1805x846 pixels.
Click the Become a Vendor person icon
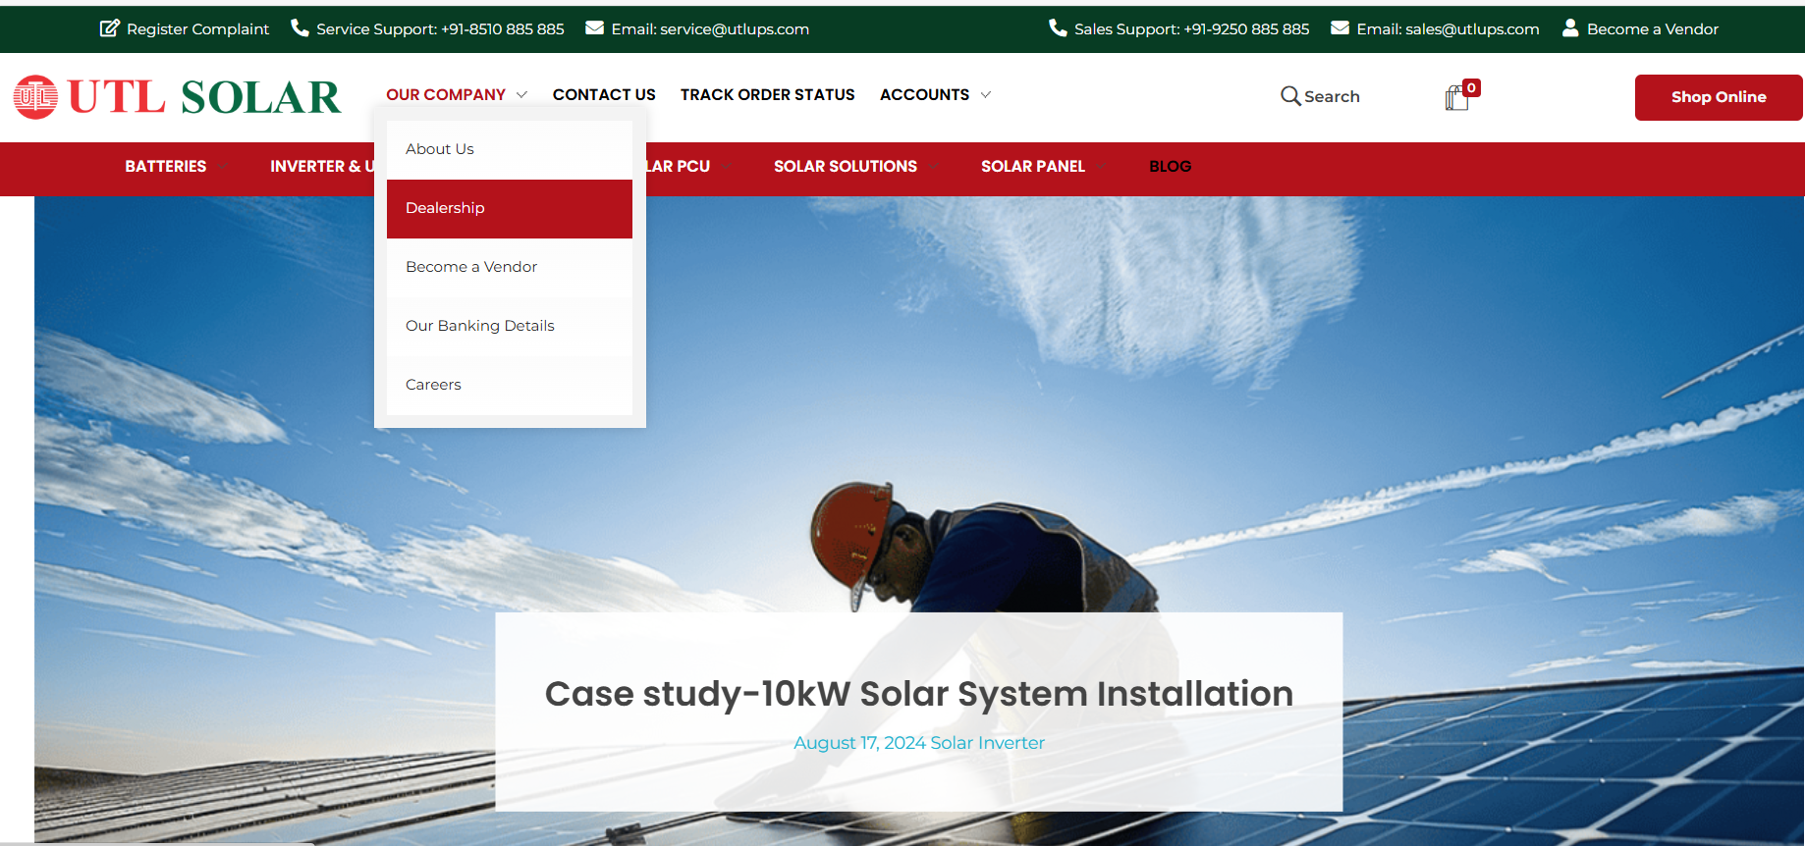pyautogui.click(x=1570, y=27)
